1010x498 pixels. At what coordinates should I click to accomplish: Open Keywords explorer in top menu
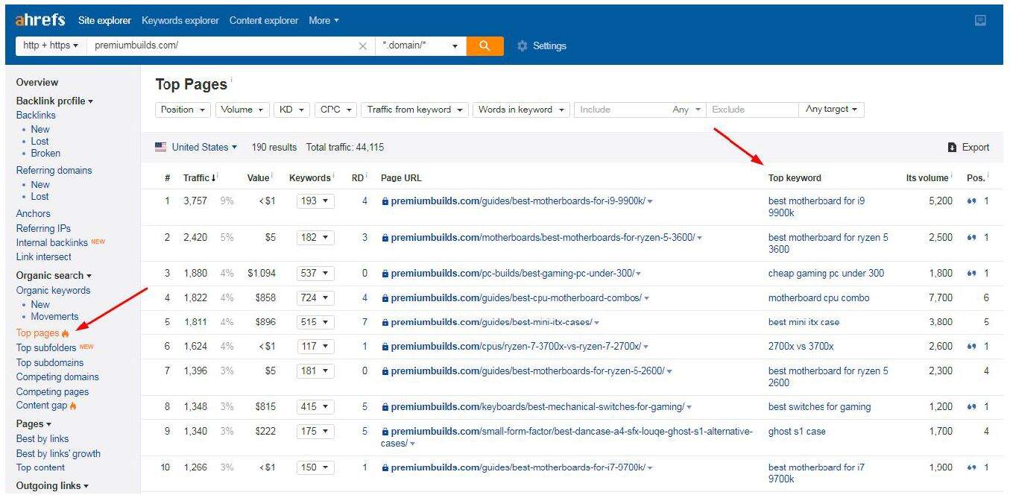tap(180, 21)
